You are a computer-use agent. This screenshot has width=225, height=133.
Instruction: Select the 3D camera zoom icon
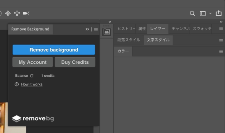click(x=26, y=13)
